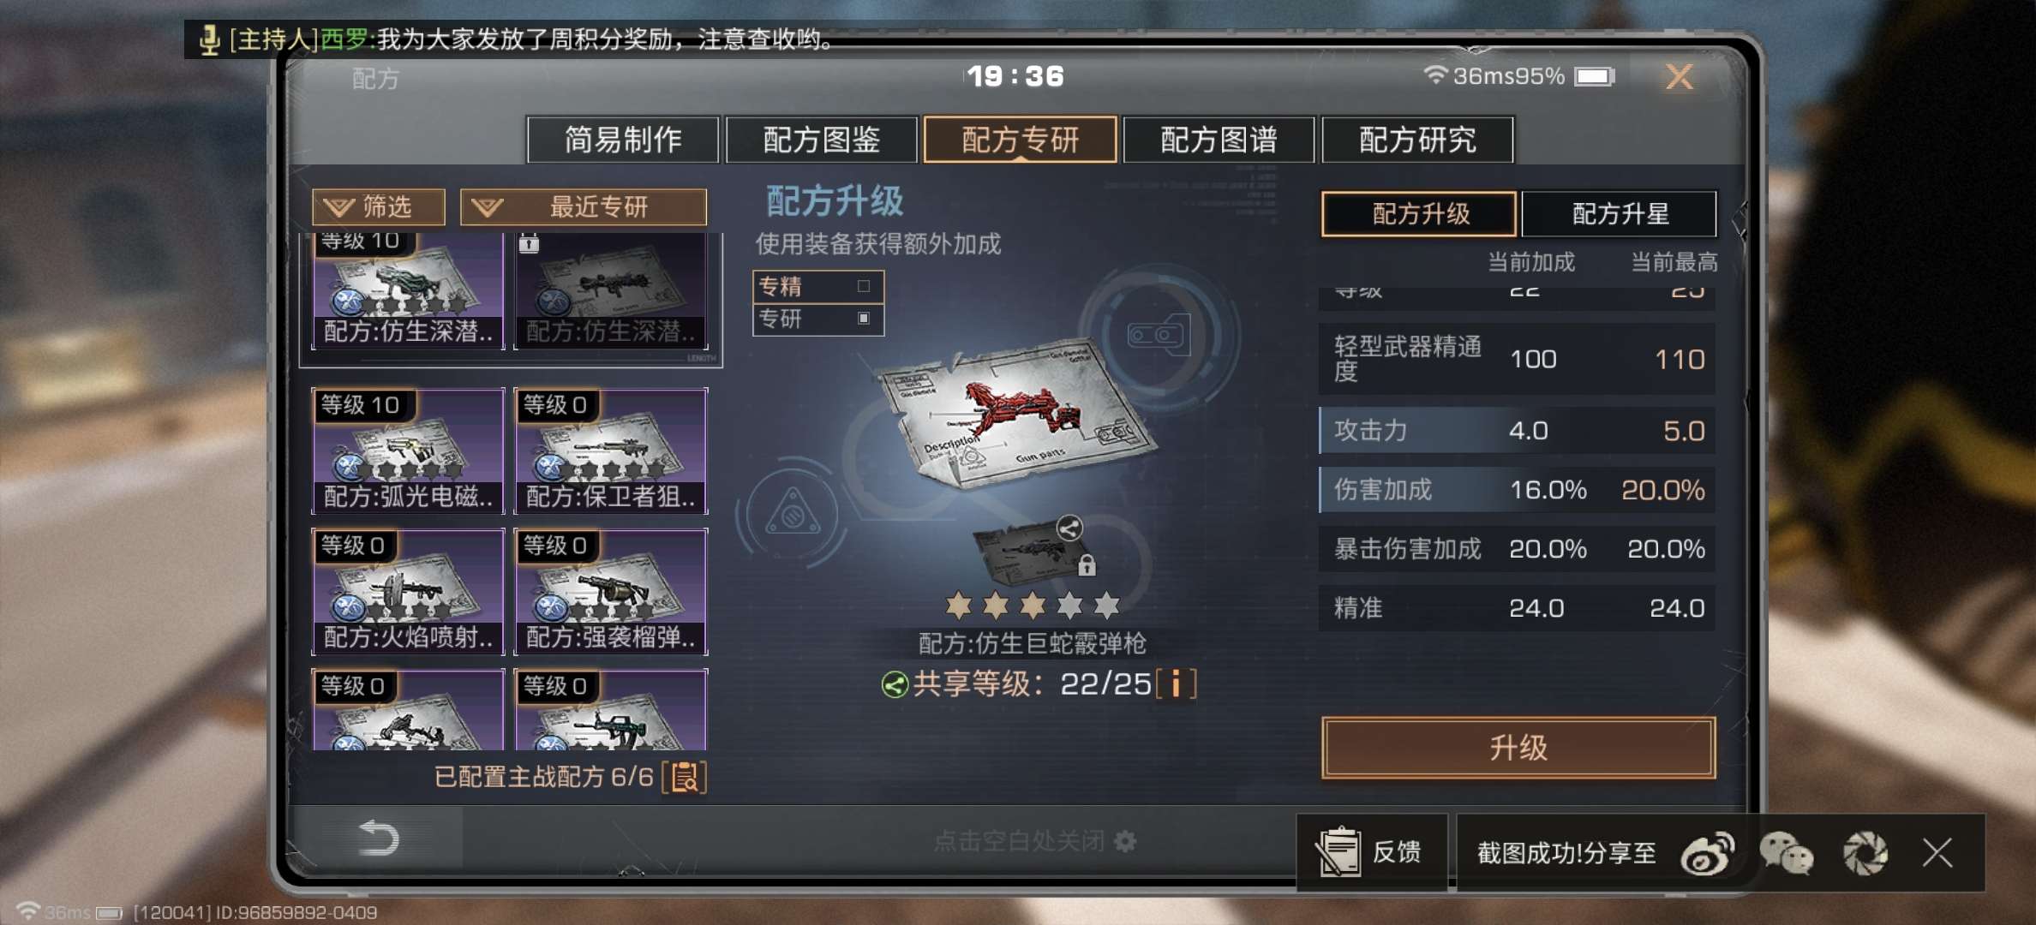2036x925 pixels.
Task: Click the info icon beside 共享等级 22/25
Action: coord(1176,683)
